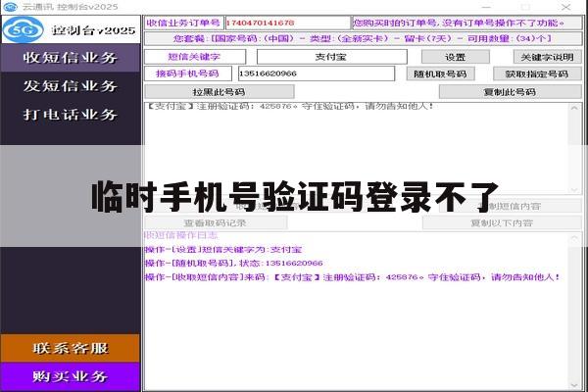Screen dimensions: 588x392
Task: Close the 云通讯 控制台 window
Action: click(566, 7)
